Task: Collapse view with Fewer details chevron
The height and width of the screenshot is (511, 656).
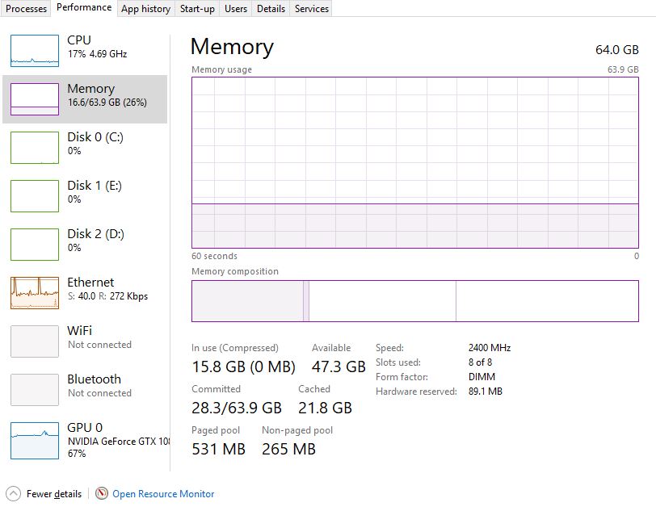Action: click(13, 494)
